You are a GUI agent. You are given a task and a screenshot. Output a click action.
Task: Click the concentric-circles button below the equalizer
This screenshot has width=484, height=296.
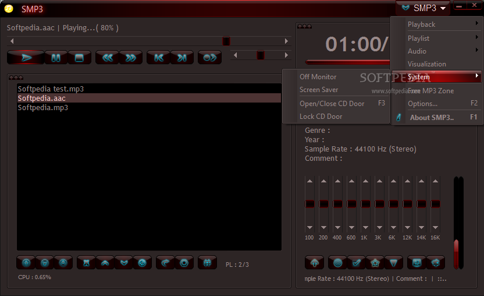click(337, 263)
